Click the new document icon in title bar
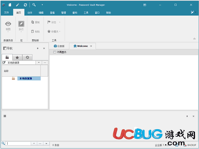Image resolution: width=199 pixels, height=149 pixels. (10, 5)
